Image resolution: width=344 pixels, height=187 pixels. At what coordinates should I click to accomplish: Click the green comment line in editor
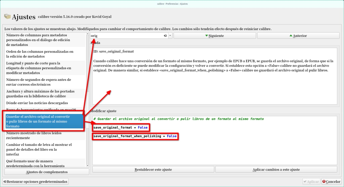178,119
